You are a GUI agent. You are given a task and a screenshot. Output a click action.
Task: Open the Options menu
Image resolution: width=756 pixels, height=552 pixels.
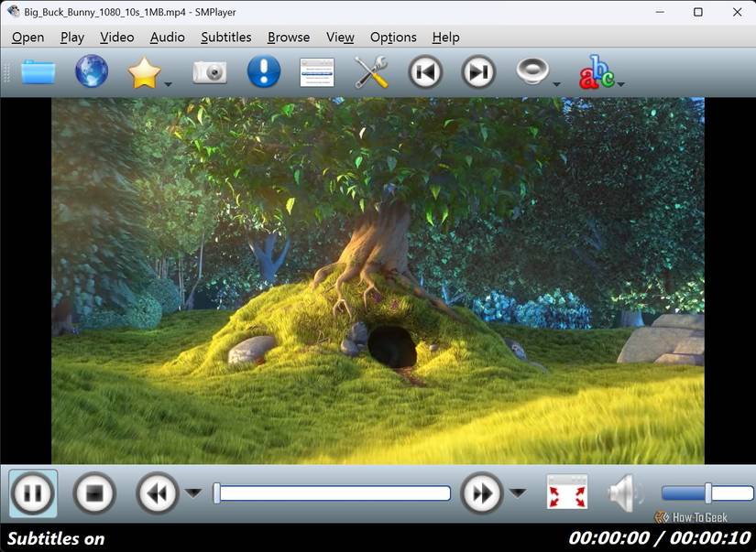point(393,38)
